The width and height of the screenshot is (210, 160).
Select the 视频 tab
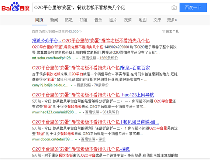128,20
